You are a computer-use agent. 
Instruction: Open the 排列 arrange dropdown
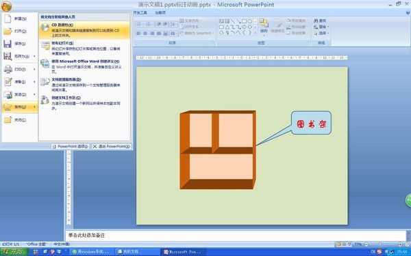pos(264,27)
